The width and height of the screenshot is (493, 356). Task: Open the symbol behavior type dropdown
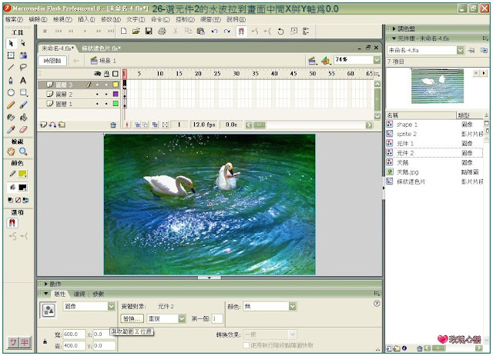(111, 306)
